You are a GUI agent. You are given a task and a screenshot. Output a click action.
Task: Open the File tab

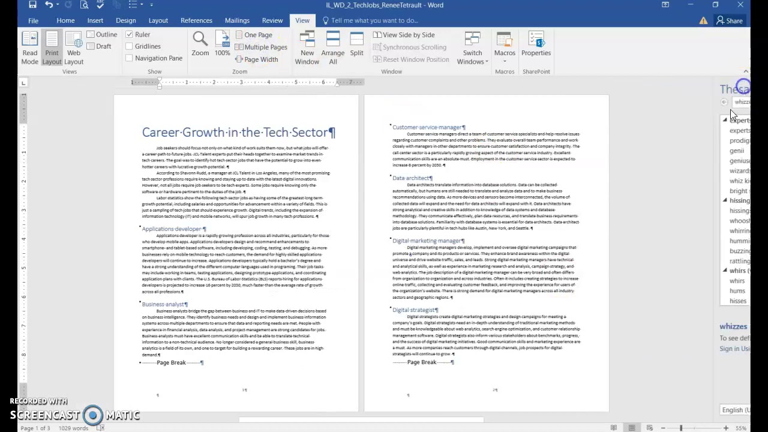click(x=33, y=20)
